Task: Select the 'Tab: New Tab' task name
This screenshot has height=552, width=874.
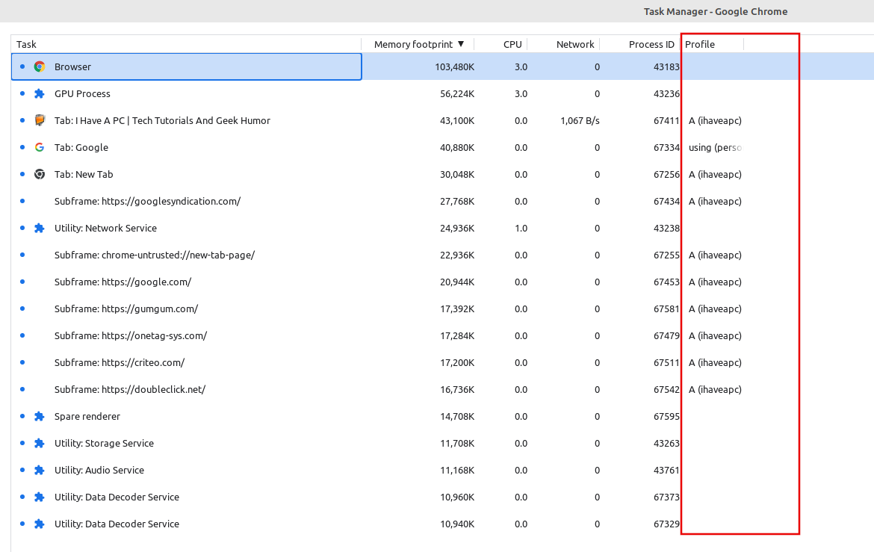Action: pos(84,175)
